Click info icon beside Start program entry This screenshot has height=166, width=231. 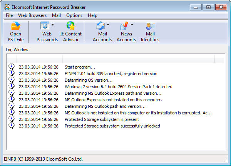(x=12, y=67)
